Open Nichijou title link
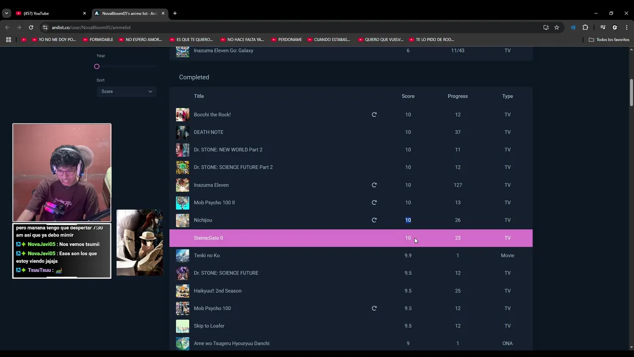This screenshot has height=357, width=634. coord(203,220)
